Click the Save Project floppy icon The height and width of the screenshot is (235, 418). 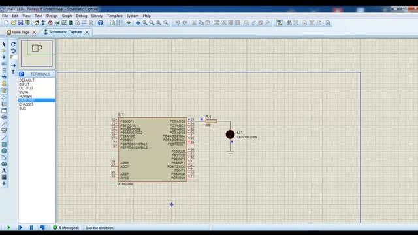(20, 23)
